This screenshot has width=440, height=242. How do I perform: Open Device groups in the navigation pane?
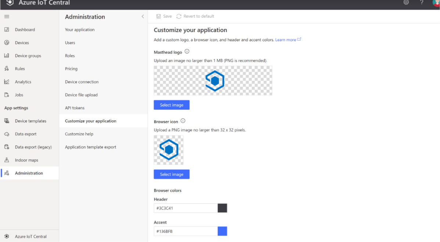[x=6, y=56]
